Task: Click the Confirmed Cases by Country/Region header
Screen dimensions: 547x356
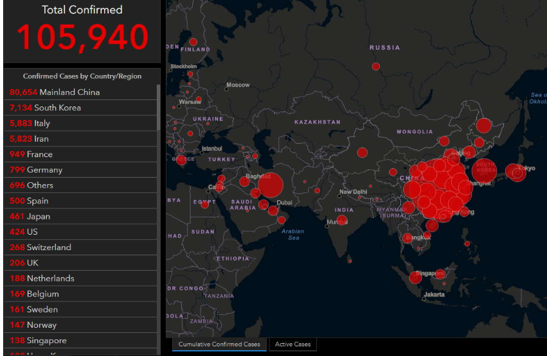Action: tap(82, 76)
